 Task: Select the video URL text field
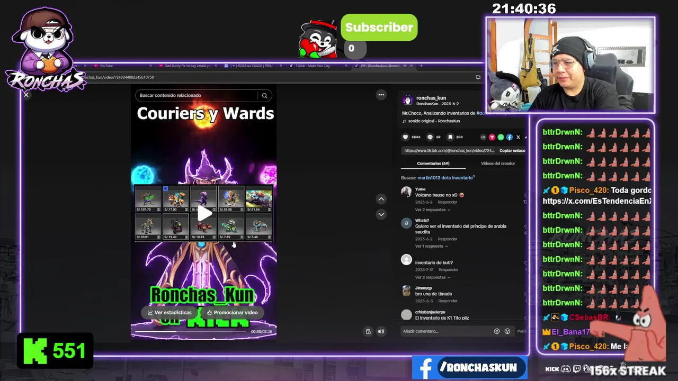pos(449,151)
